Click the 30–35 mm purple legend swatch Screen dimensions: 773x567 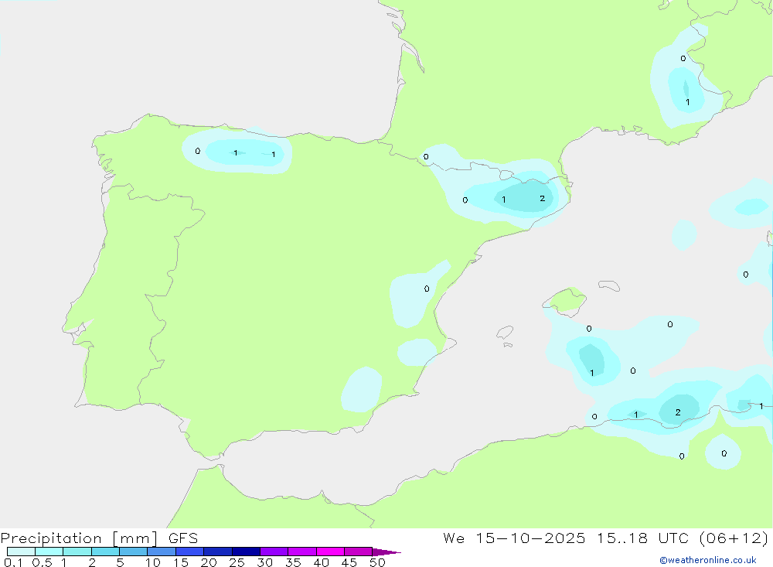[x=274, y=552]
